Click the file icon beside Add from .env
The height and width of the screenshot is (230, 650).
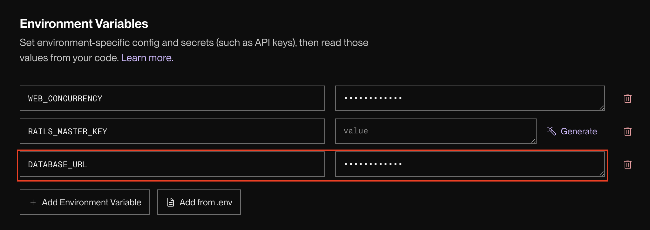(x=171, y=202)
